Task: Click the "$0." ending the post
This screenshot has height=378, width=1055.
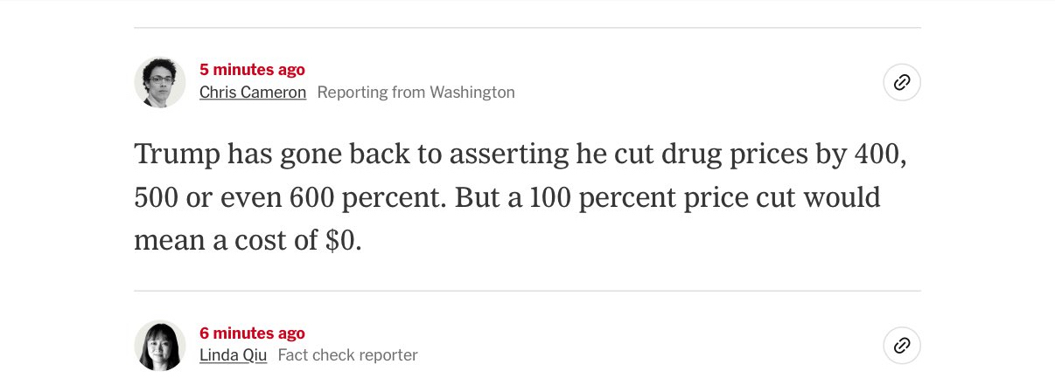Action: pos(343,241)
